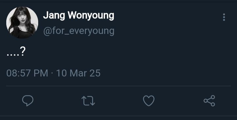Viewport: 237px width, 120px height.
Task: Retweet the post using the arrows icon
Action: [x=88, y=101]
